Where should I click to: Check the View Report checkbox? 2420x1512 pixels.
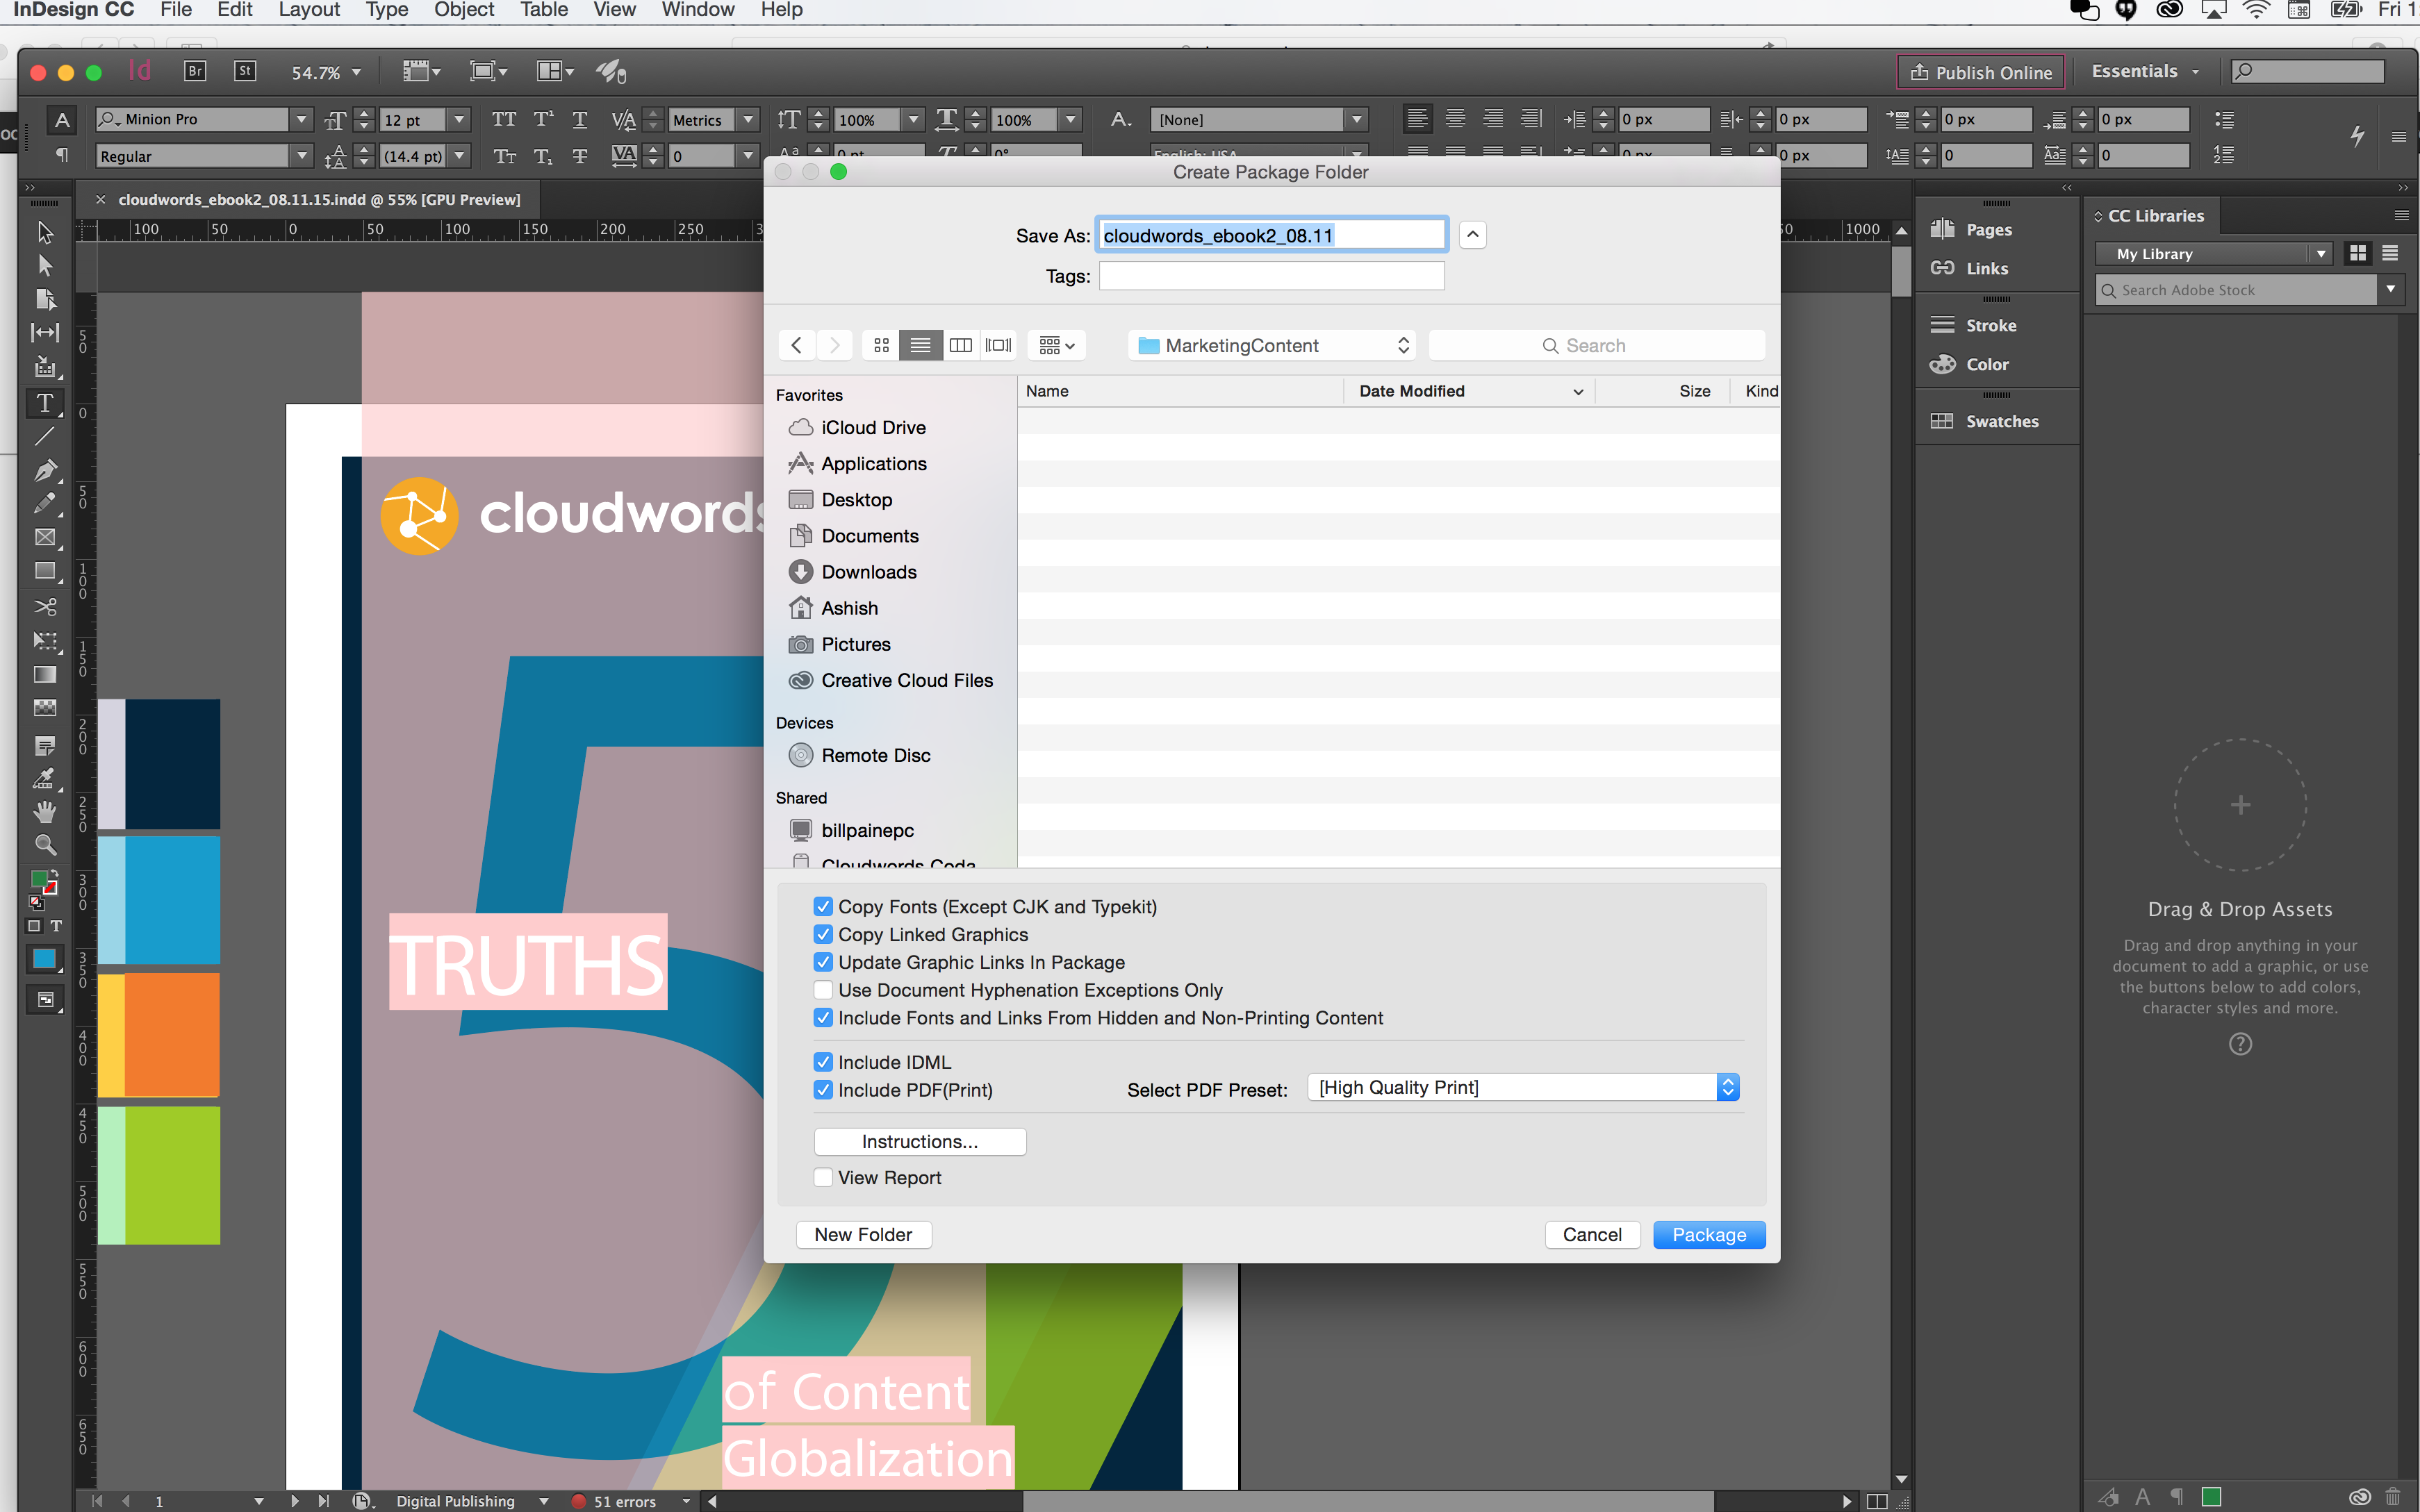click(823, 1177)
